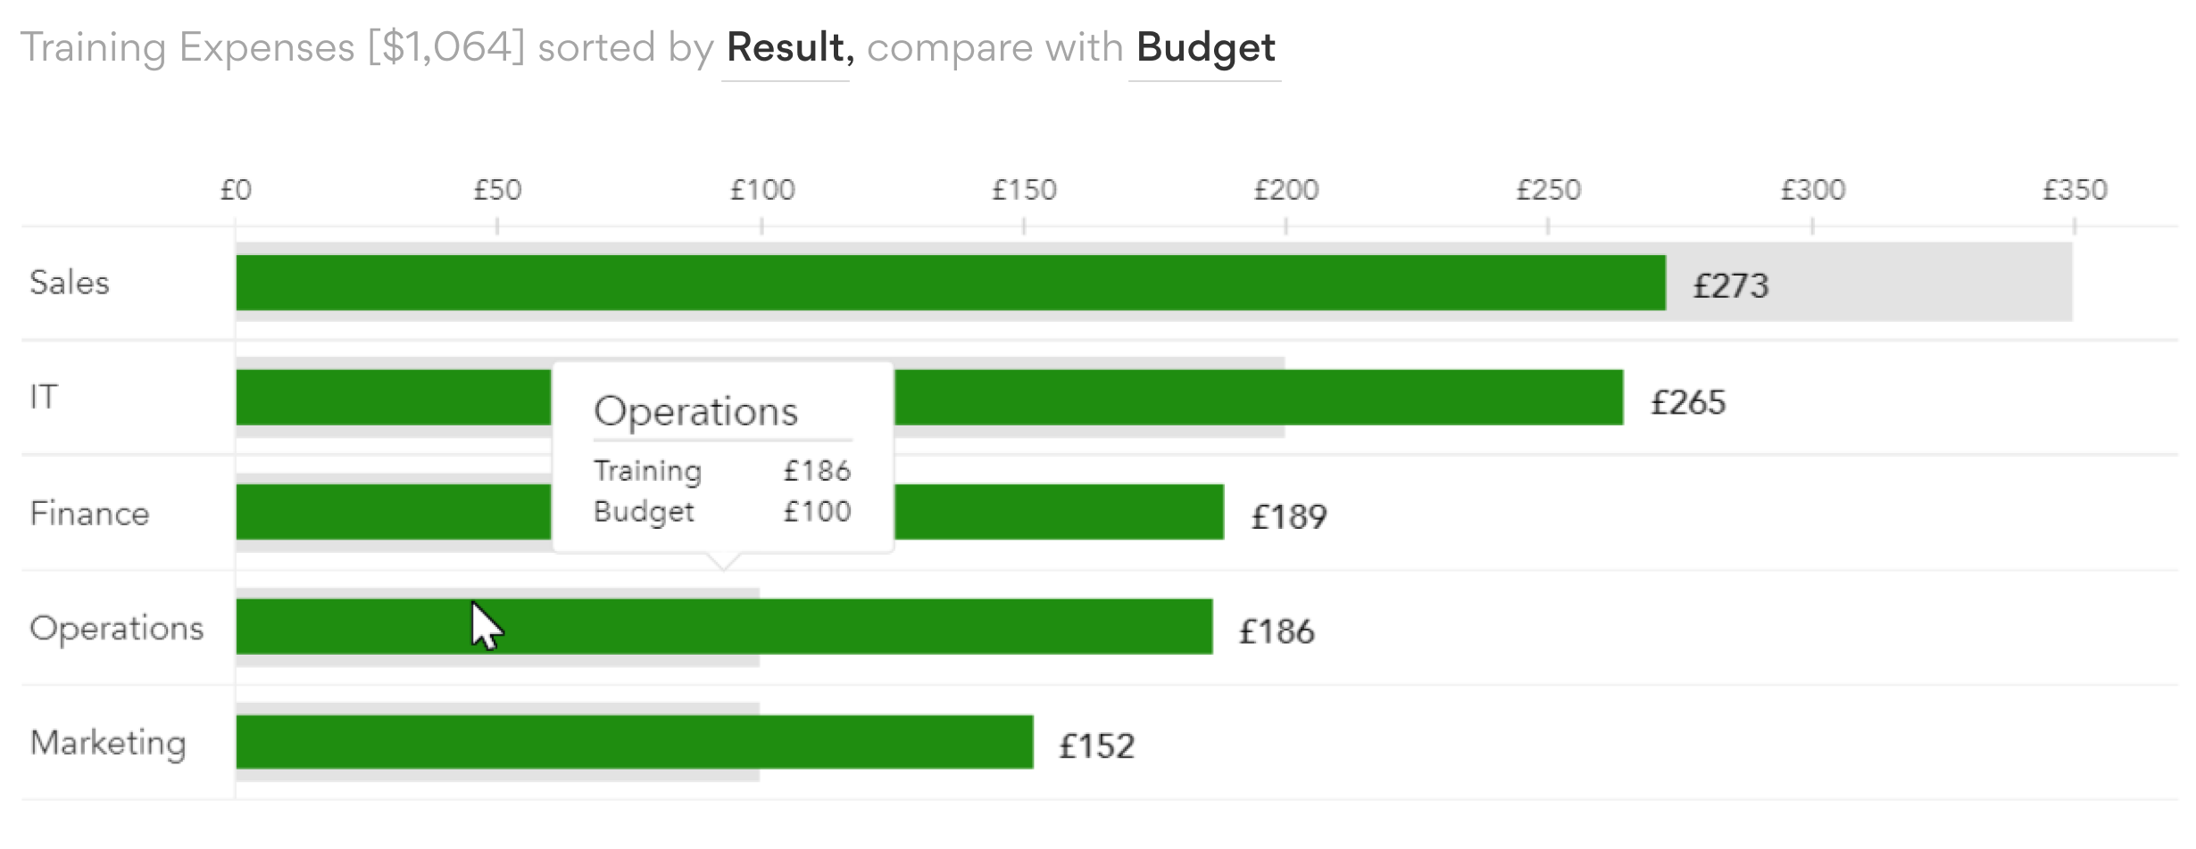Select the green IT result bar
This screenshot has width=2196, height=849.
coord(1250,398)
